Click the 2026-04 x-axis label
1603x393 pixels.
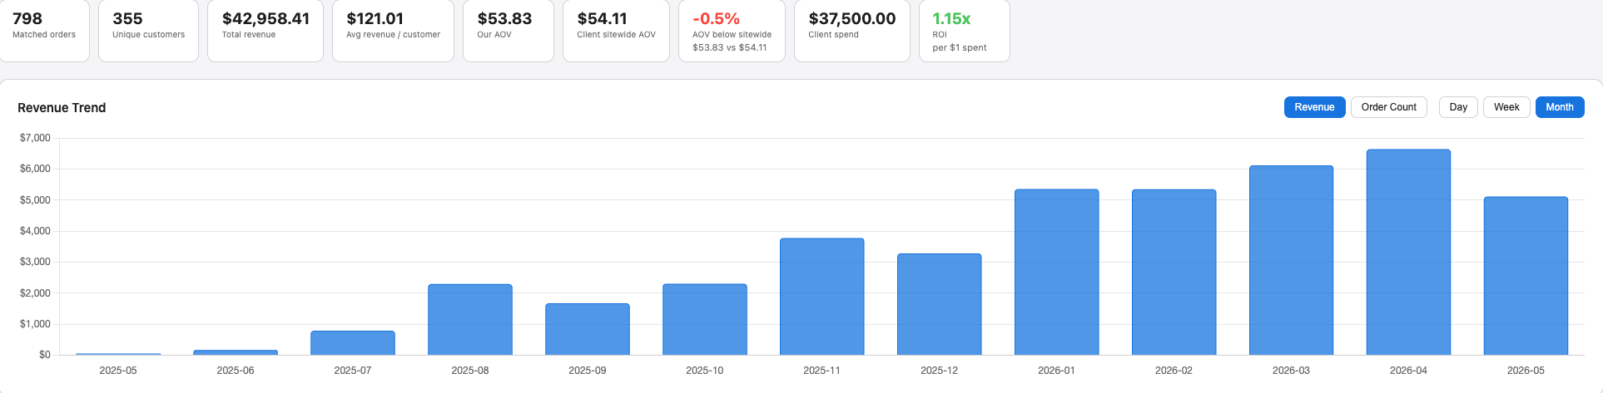coord(1409,371)
